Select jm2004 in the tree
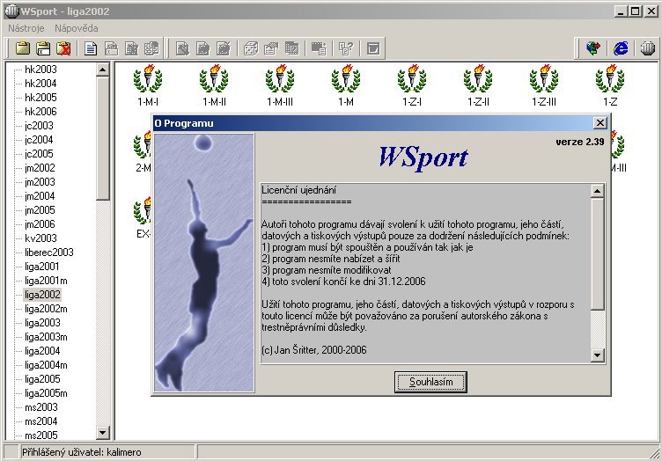The height and width of the screenshot is (461, 662). [40, 196]
